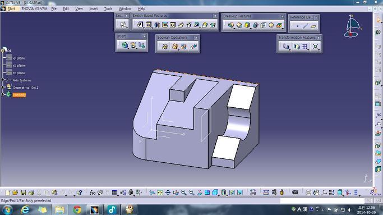This screenshot has height=215, width=383.
Task: Open dropdown arrow under Sketcher icon
Action: click(x=127, y=29)
